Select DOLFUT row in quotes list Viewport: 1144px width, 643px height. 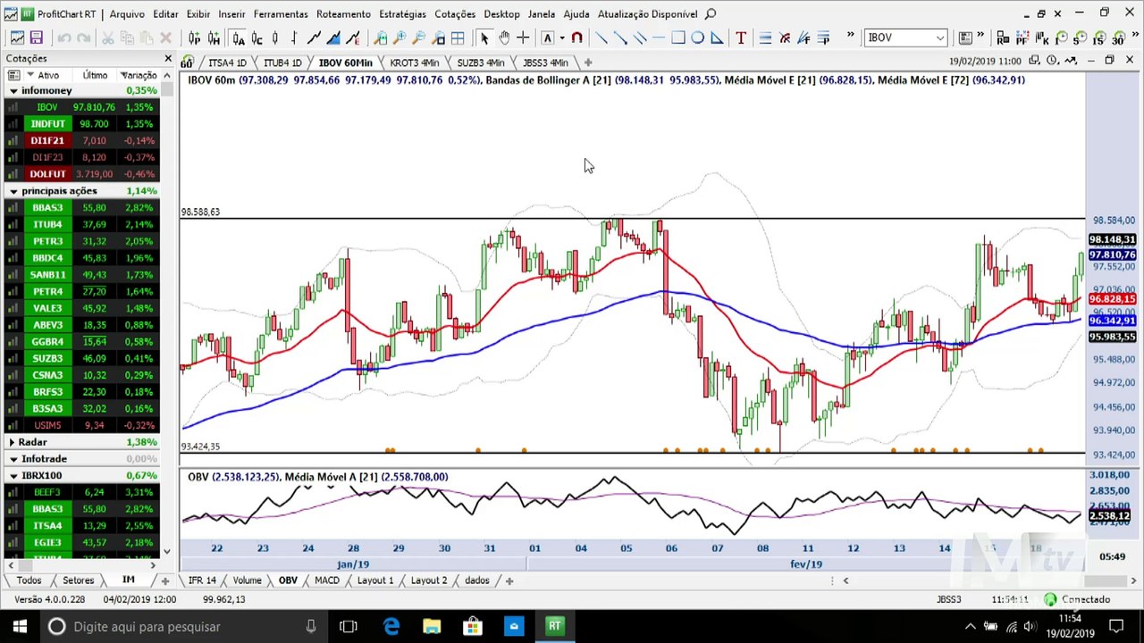click(x=82, y=174)
